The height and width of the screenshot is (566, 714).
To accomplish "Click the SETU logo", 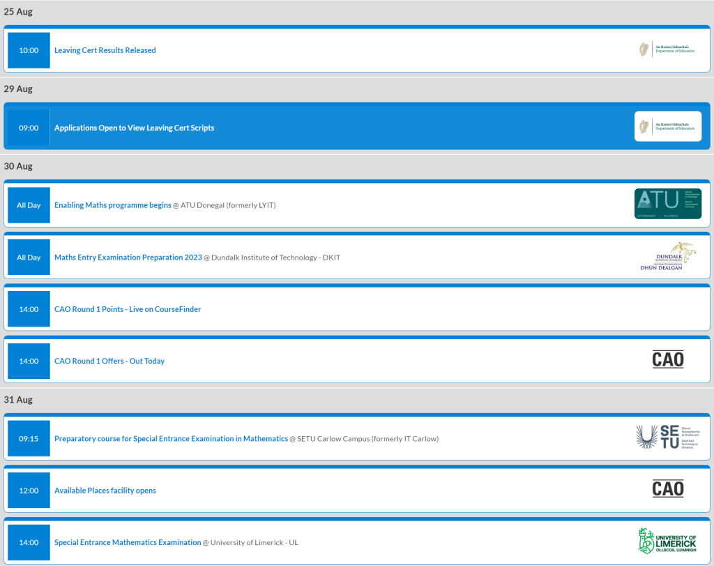I will tap(667, 437).
